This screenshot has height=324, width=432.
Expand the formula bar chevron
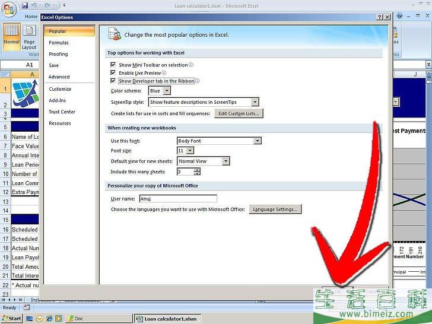click(x=428, y=64)
